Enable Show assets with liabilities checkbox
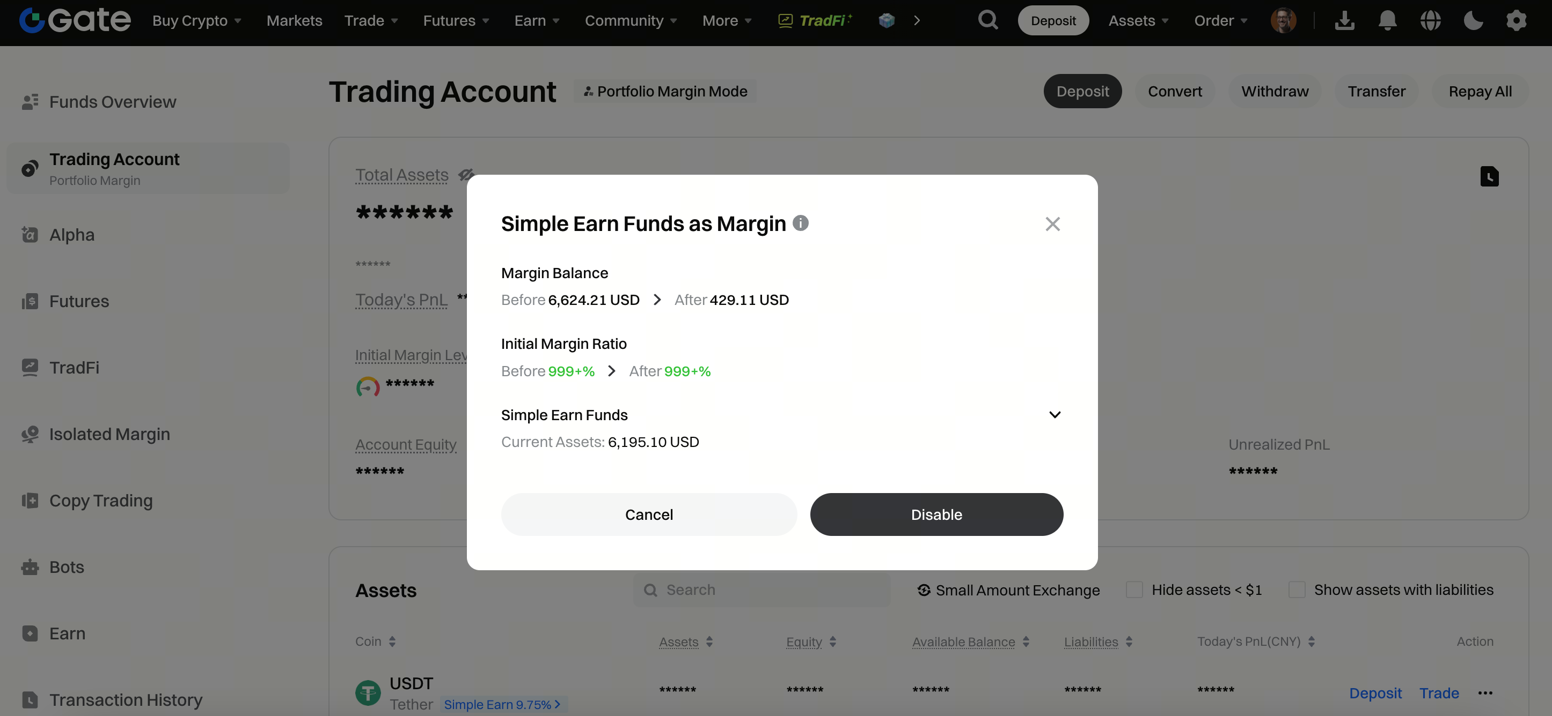Image resolution: width=1552 pixels, height=716 pixels. [x=1297, y=590]
